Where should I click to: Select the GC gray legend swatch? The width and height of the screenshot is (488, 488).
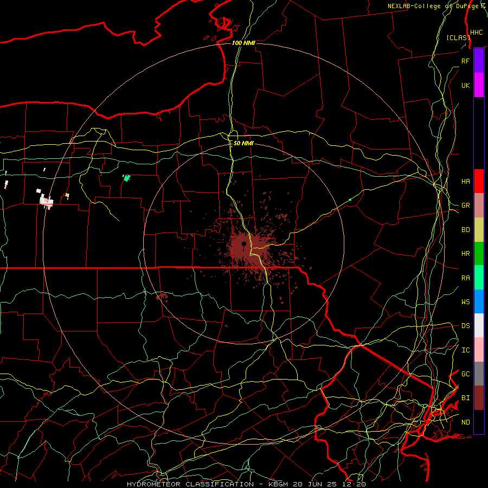[x=479, y=374]
